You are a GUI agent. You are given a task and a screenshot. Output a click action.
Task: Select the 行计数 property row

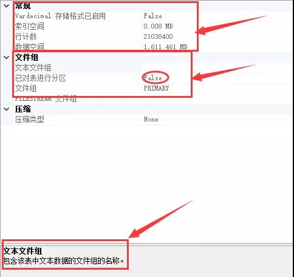147,36
